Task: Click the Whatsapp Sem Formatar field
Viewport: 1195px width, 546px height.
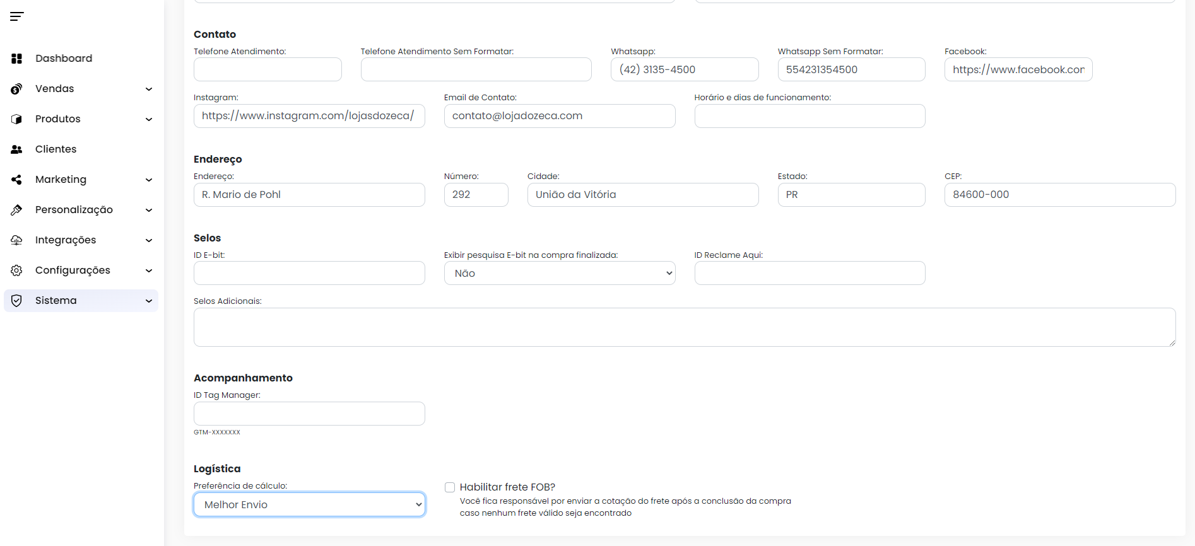Action: (x=852, y=69)
